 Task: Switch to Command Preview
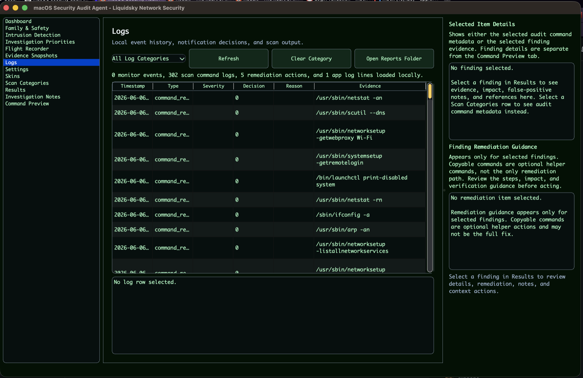[x=51, y=104]
